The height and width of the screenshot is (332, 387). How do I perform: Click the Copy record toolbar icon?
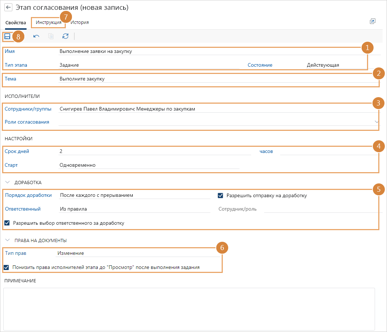51,36
